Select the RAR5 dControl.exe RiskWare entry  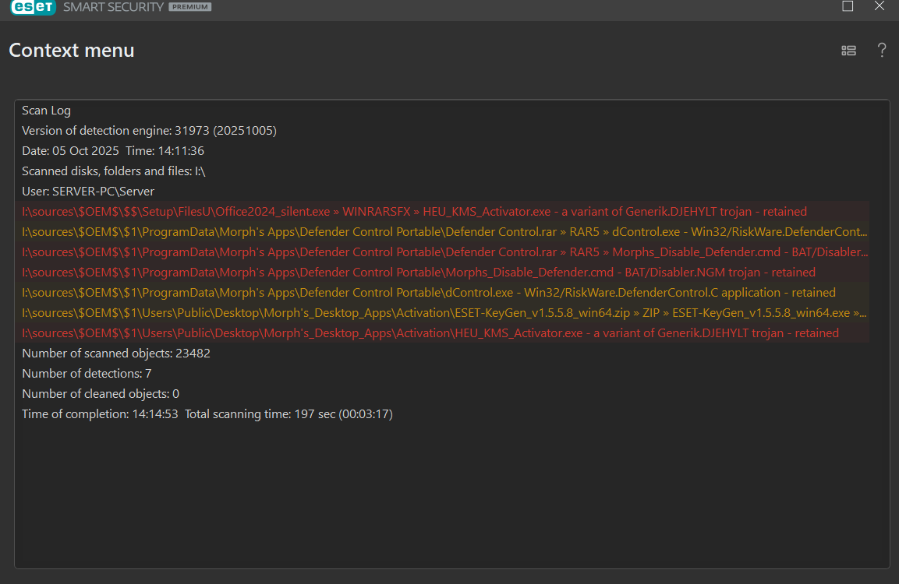pos(444,232)
